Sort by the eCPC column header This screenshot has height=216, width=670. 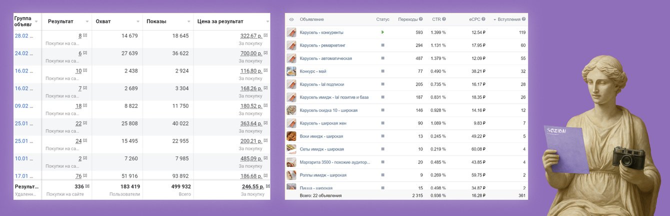[x=474, y=19]
